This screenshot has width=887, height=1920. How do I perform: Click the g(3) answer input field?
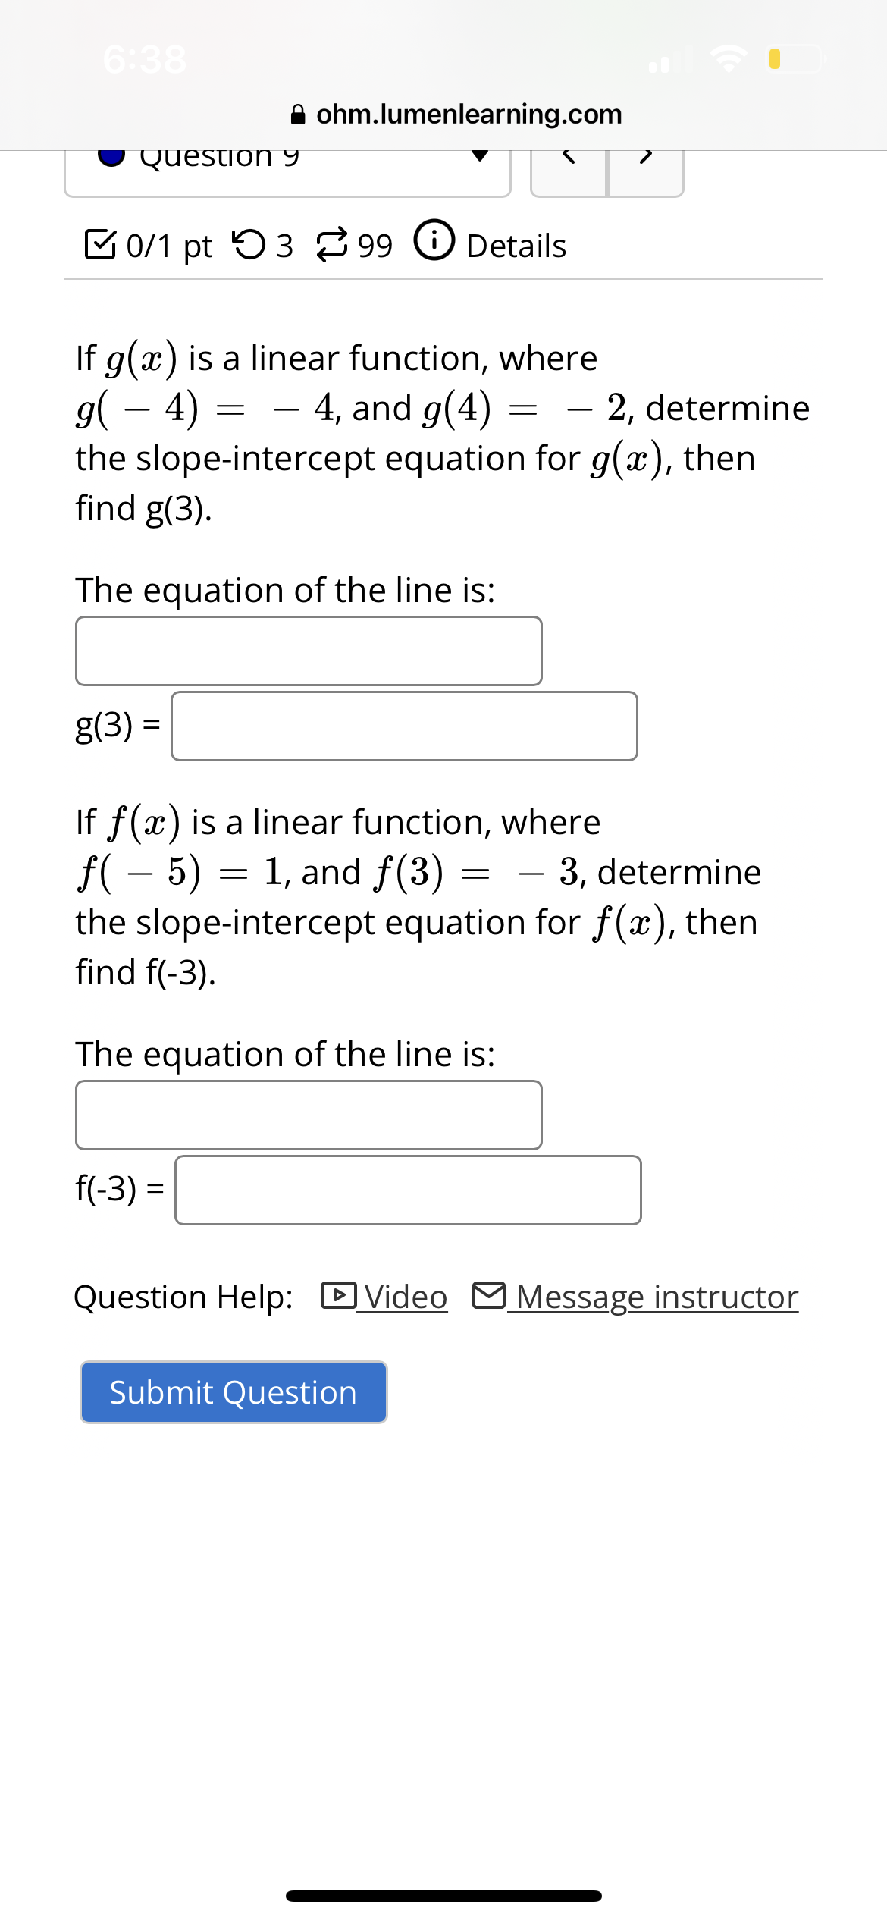tap(404, 726)
